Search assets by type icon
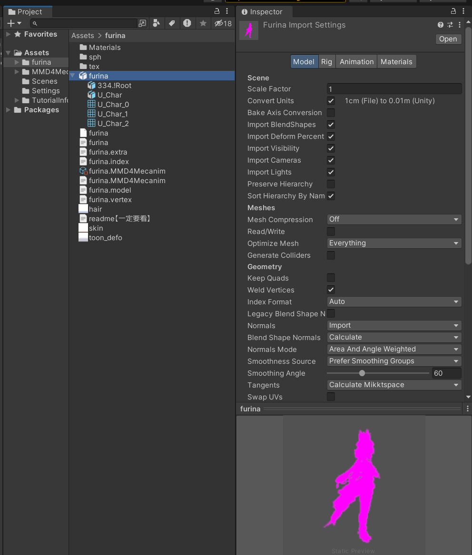 point(156,23)
